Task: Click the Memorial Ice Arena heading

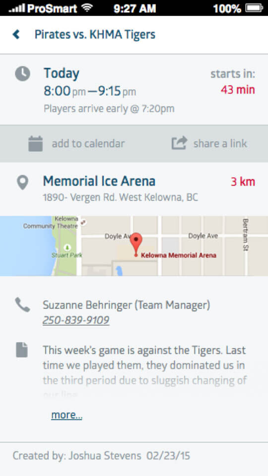Action: (x=99, y=181)
